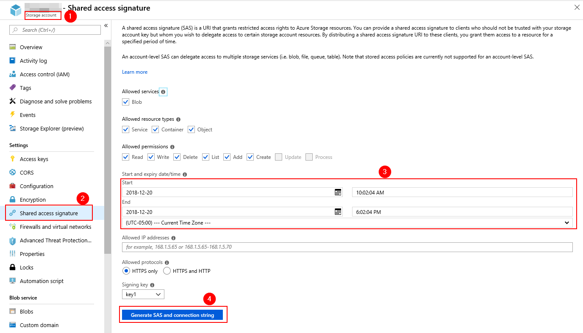Disable the Container resource type
Screen dimensions: 583x333
(x=155, y=129)
